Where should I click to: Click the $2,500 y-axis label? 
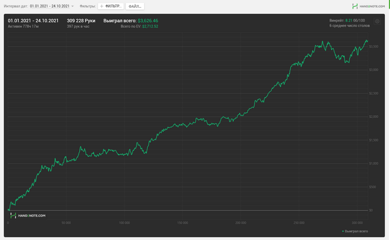tap(374, 93)
